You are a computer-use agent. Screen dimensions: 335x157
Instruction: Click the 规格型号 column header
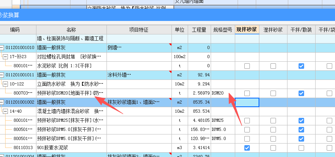(x=223, y=30)
